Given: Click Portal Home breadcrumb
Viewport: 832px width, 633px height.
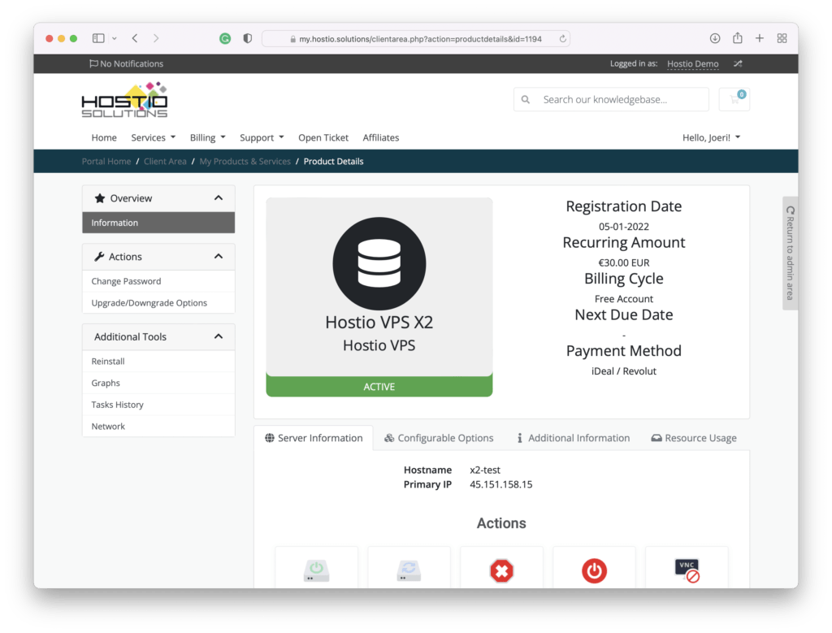Looking at the screenshot, I should pos(106,162).
